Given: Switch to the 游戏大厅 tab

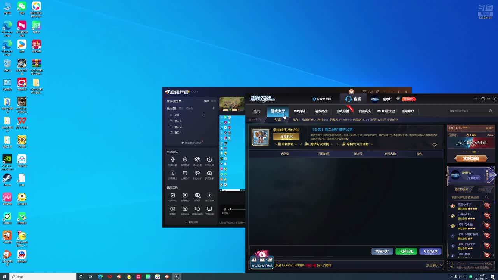Looking at the screenshot, I should pyautogui.click(x=278, y=111).
